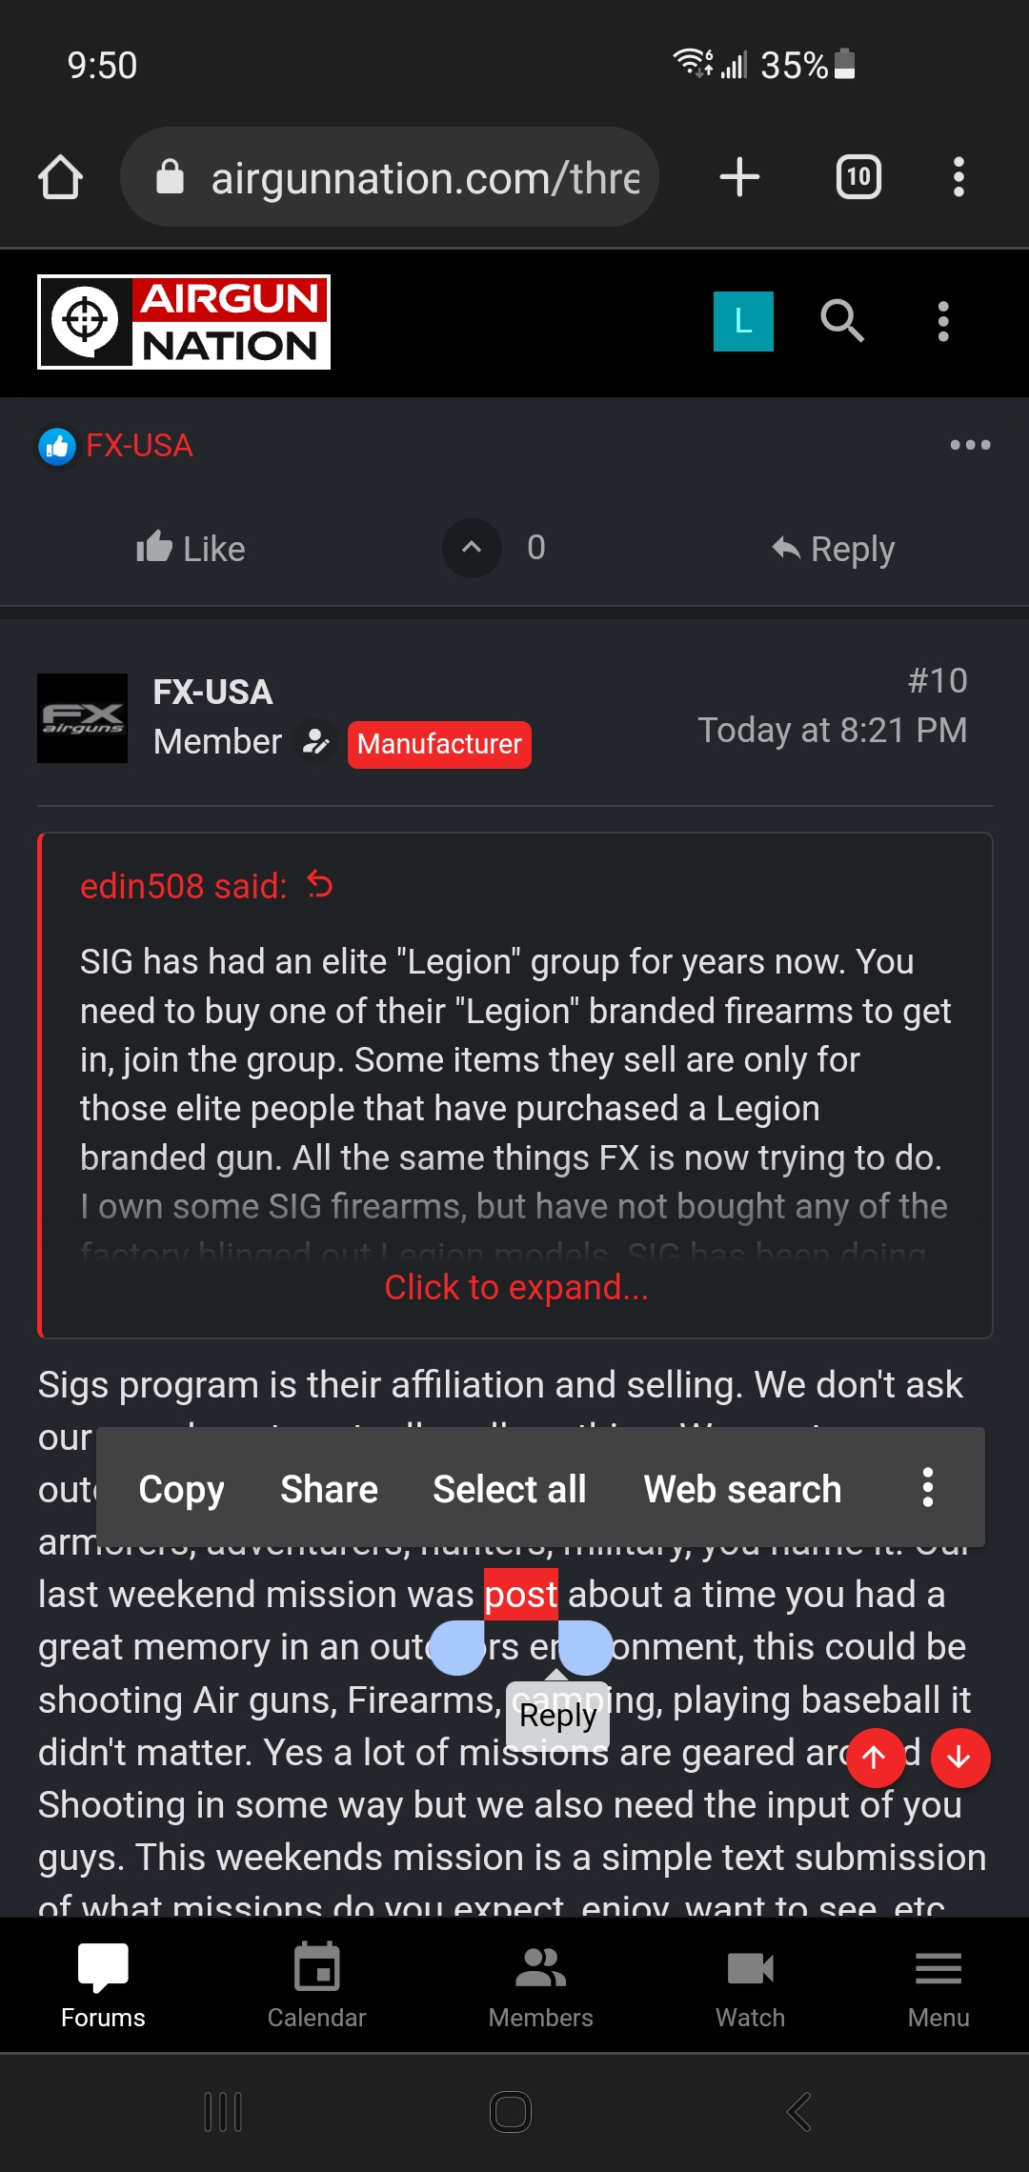1029x2172 pixels.
Task: Open the teal L user account avatar
Action: [743, 322]
